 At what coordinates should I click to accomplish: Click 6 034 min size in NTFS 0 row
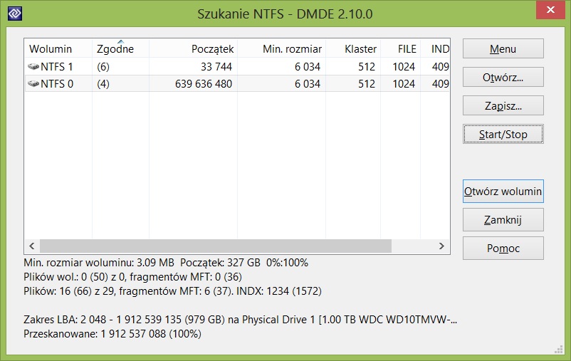[x=308, y=84]
